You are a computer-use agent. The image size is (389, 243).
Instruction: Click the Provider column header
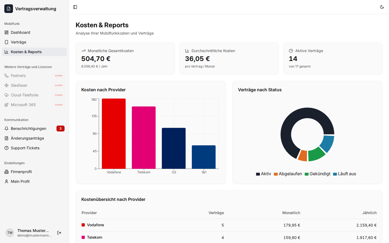(x=89, y=213)
